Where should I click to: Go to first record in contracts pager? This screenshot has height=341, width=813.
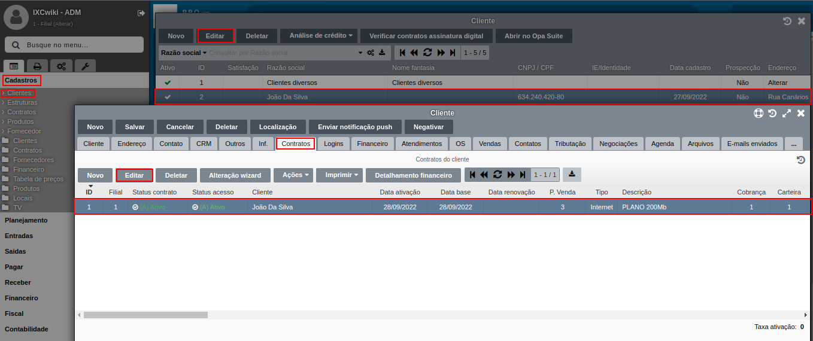coord(473,175)
